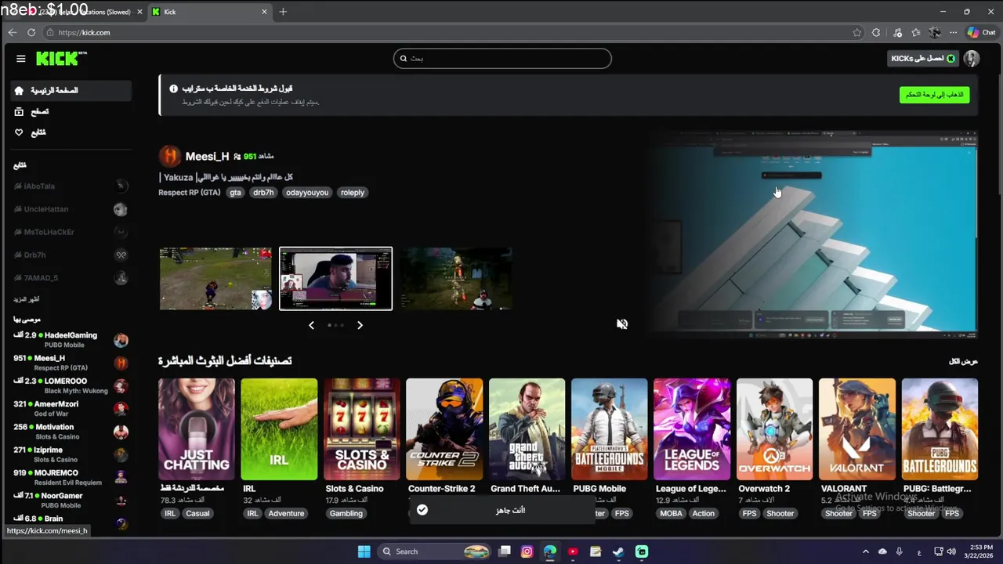Open the Following heart item in sidebar
This screenshot has width=1003, height=564.
coord(71,132)
